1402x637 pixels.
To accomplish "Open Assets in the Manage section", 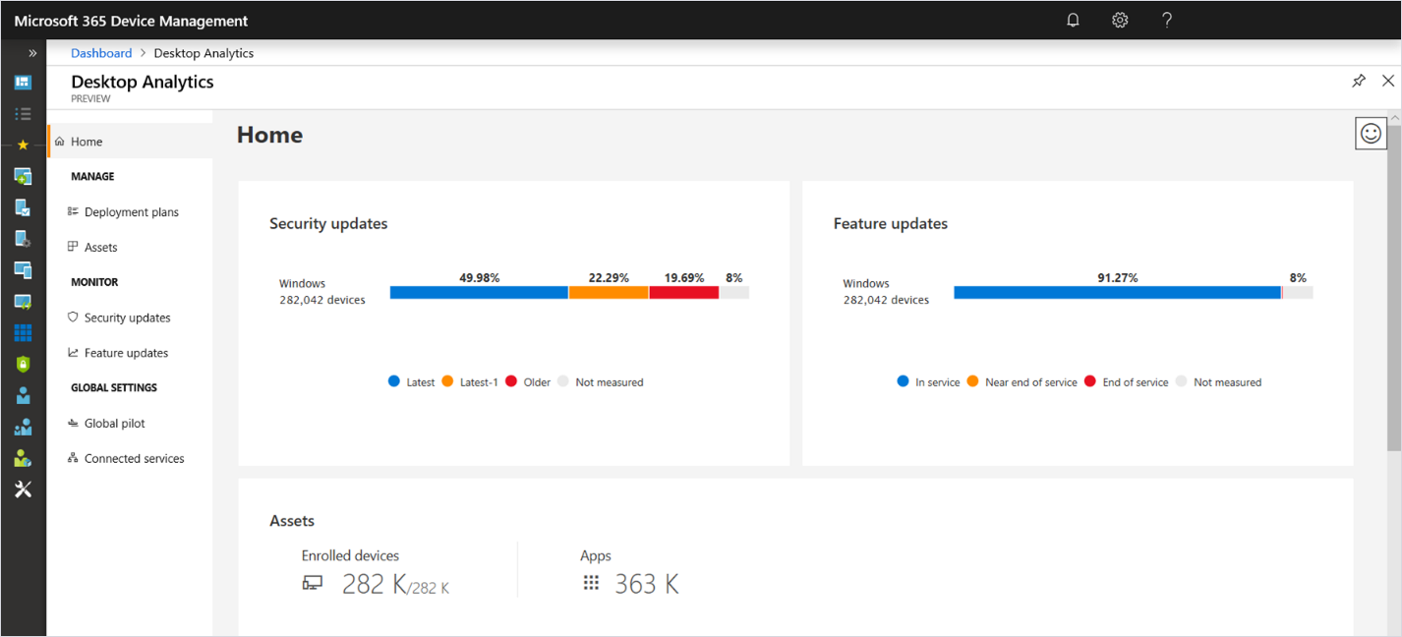I will point(100,248).
